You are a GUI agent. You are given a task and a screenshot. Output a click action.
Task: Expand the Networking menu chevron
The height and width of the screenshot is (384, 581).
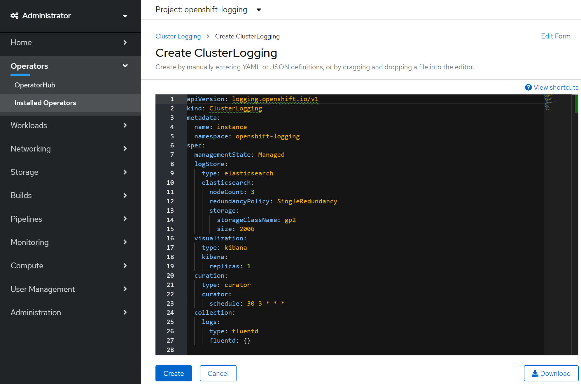coord(125,149)
